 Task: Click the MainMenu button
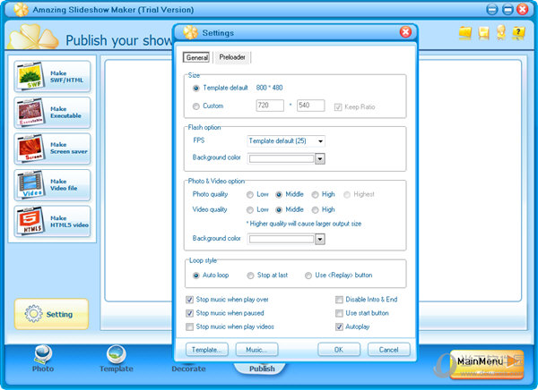point(487,364)
